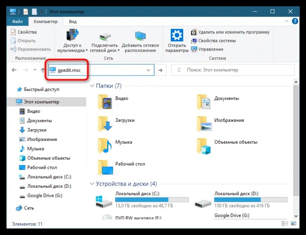Viewport: 306px width, 235px height.
Task: Collapse the Папки (7) group
Action: click(92, 86)
